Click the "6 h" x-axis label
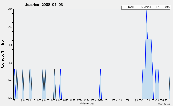 [x=44, y=100]
